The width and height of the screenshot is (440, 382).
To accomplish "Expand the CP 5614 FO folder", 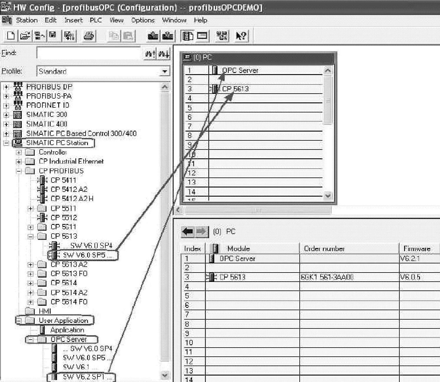I will (31, 302).
